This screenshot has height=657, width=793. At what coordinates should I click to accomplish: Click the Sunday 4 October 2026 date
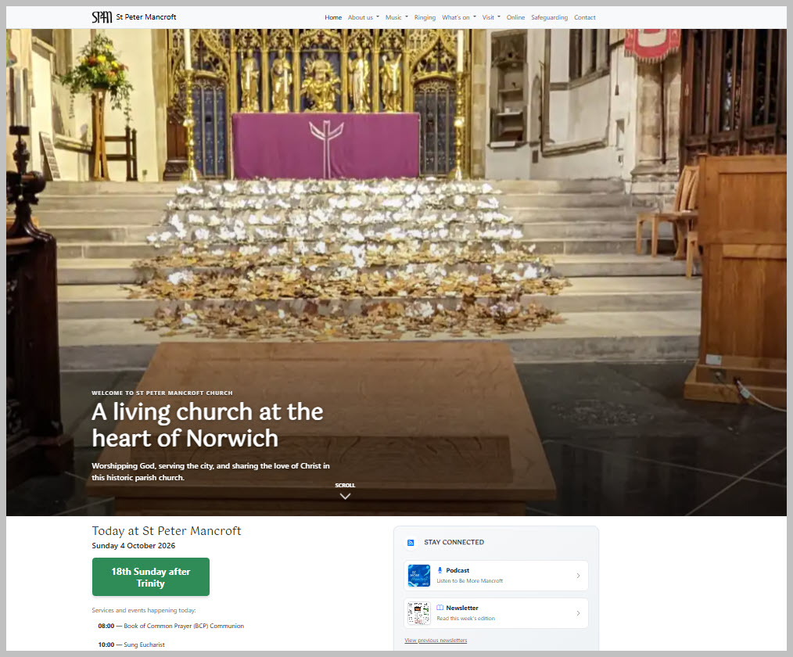tap(134, 546)
